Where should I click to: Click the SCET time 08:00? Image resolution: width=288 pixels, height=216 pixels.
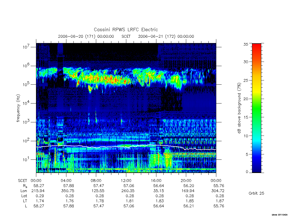pos(96,181)
